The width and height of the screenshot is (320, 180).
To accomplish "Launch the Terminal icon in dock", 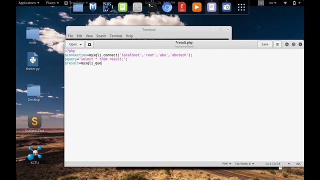I will pyautogui.click(x=152, y=7).
